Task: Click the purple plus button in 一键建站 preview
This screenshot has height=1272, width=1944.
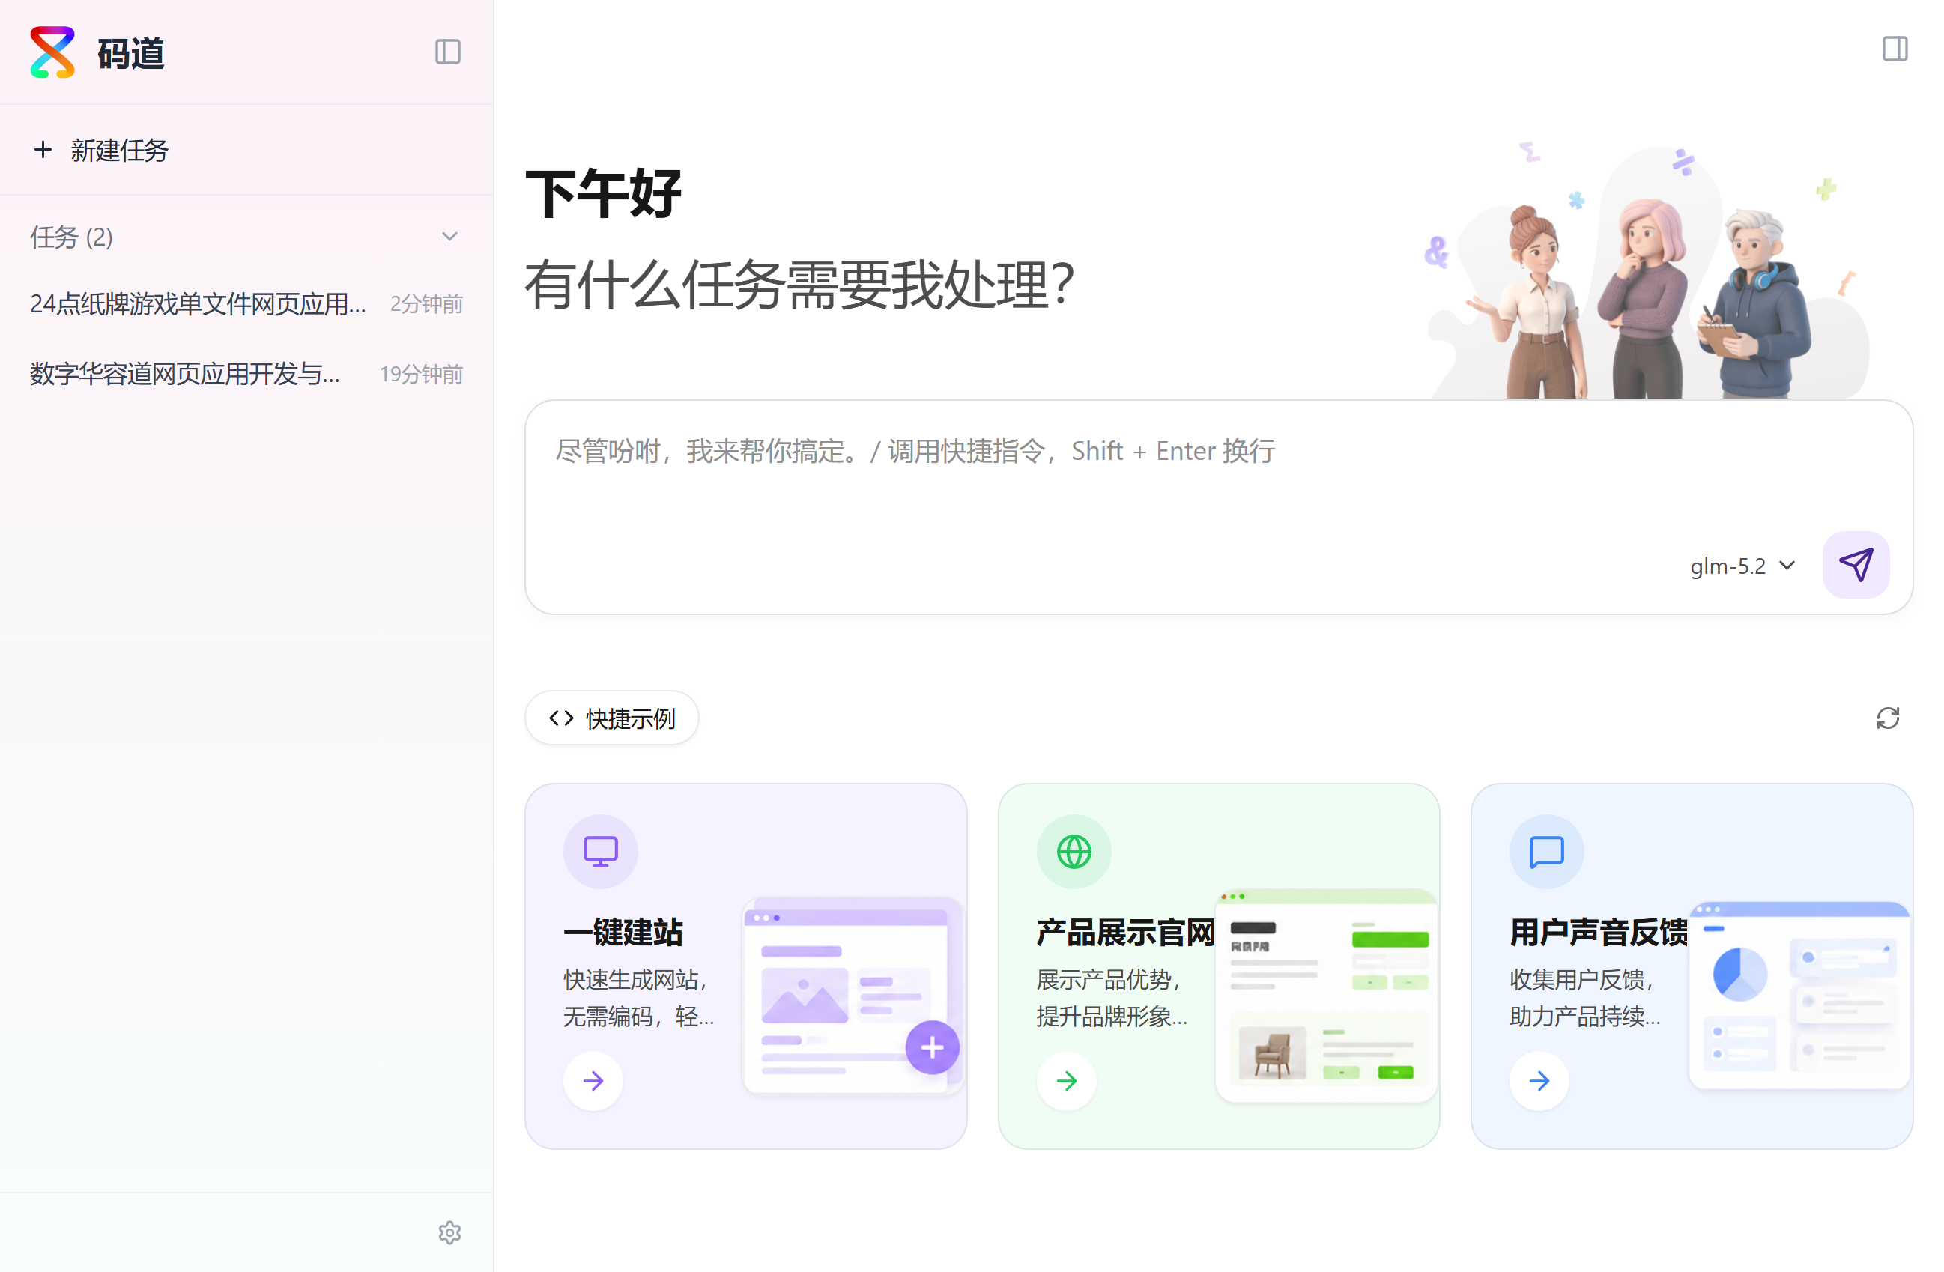Action: [932, 1047]
